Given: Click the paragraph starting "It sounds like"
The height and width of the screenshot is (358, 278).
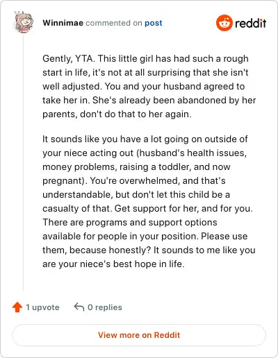Looking at the screenshot, I should point(149,201).
